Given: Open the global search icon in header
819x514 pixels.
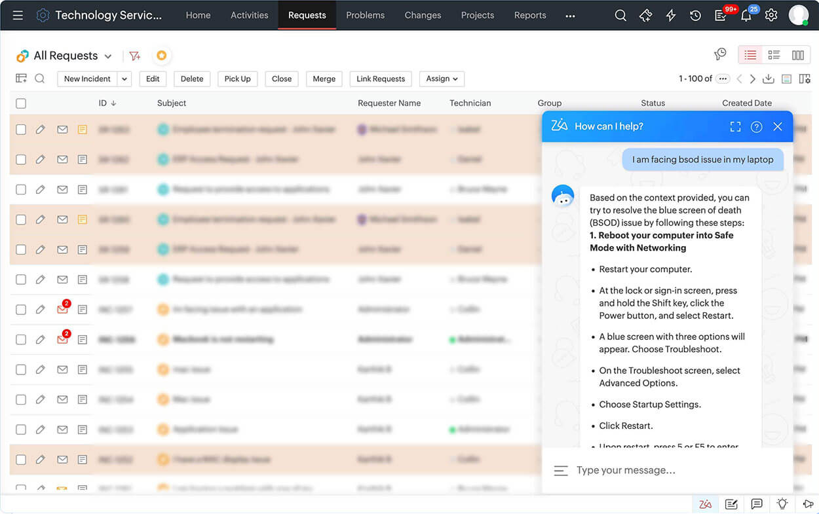Looking at the screenshot, I should pos(620,15).
